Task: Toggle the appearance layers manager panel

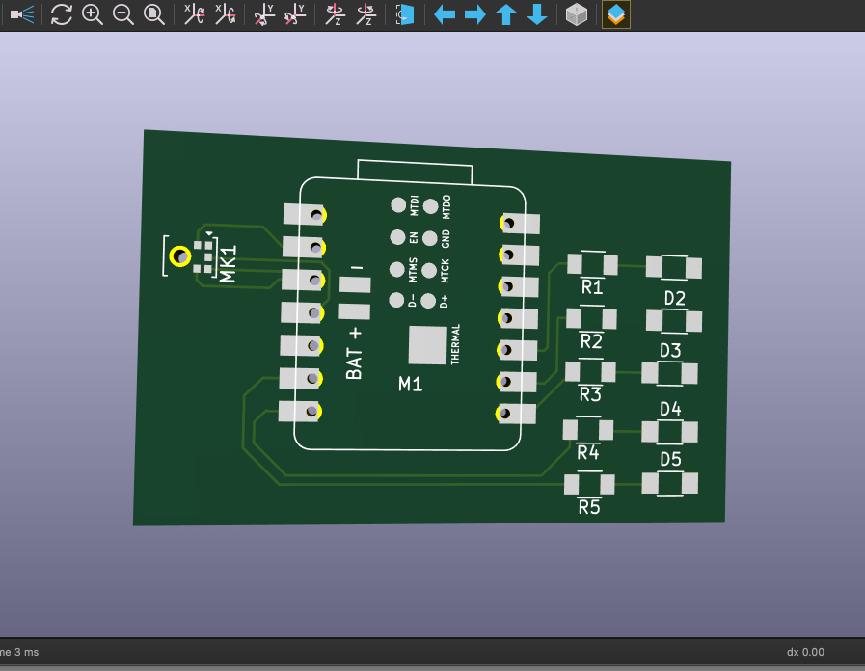Action: pyautogui.click(x=616, y=14)
